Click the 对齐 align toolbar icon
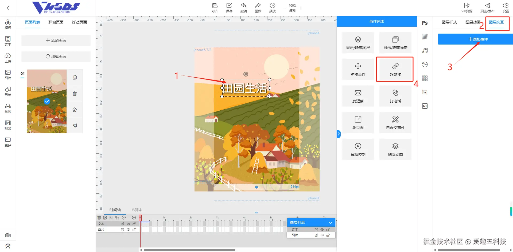The height and width of the screenshot is (252, 513). click(x=215, y=8)
